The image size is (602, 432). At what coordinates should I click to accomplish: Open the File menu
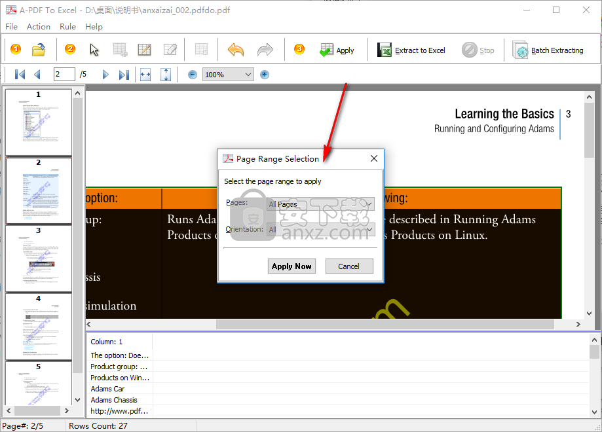coord(12,26)
